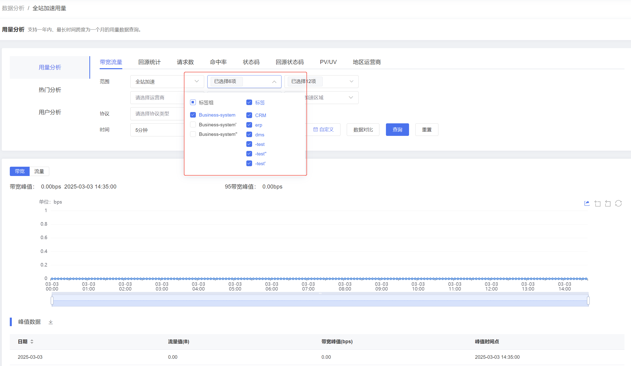Uncheck the dms tag
This screenshot has height=366, width=631.
click(249, 134)
